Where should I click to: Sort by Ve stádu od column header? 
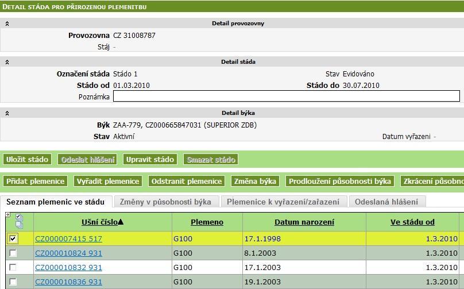pos(412,222)
